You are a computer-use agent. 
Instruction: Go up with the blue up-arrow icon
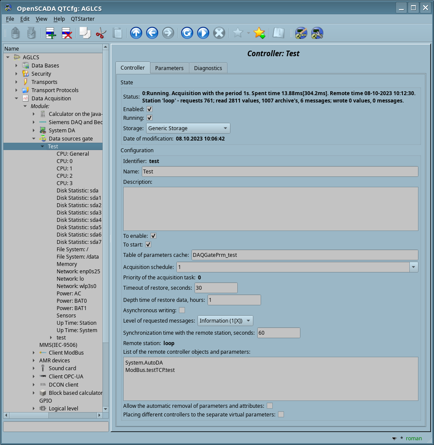click(136, 33)
